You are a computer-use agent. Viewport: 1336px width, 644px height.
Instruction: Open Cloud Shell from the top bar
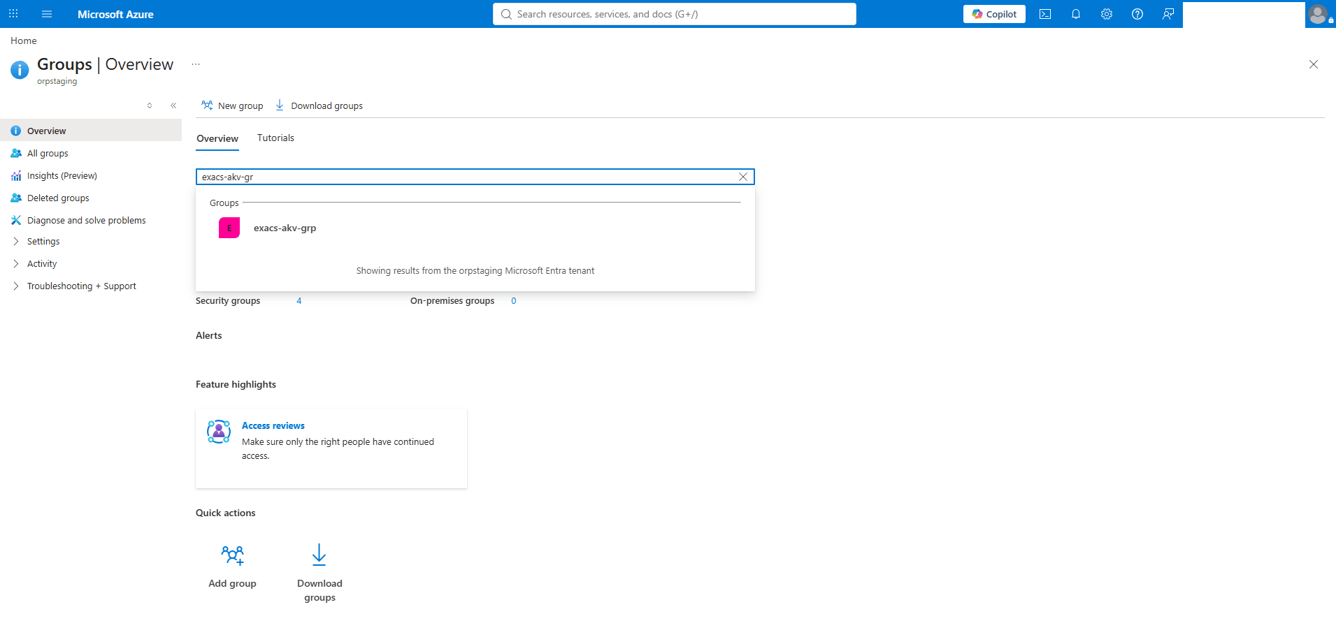click(x=1045, y=14)
